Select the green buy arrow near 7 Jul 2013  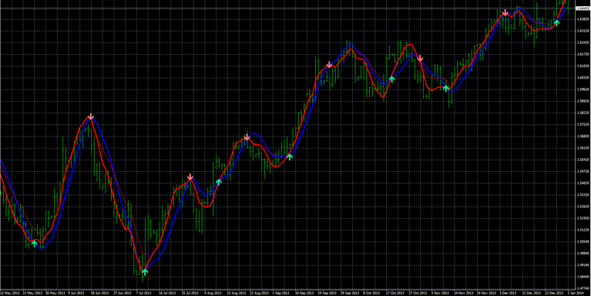pos(145,272)
